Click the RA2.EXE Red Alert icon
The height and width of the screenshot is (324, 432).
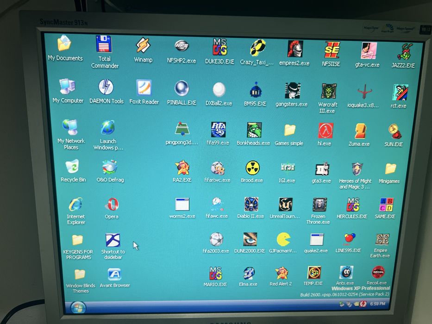point(182,168)
